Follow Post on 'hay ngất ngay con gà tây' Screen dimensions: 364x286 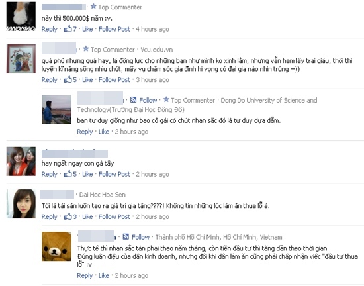coord(114,174)
